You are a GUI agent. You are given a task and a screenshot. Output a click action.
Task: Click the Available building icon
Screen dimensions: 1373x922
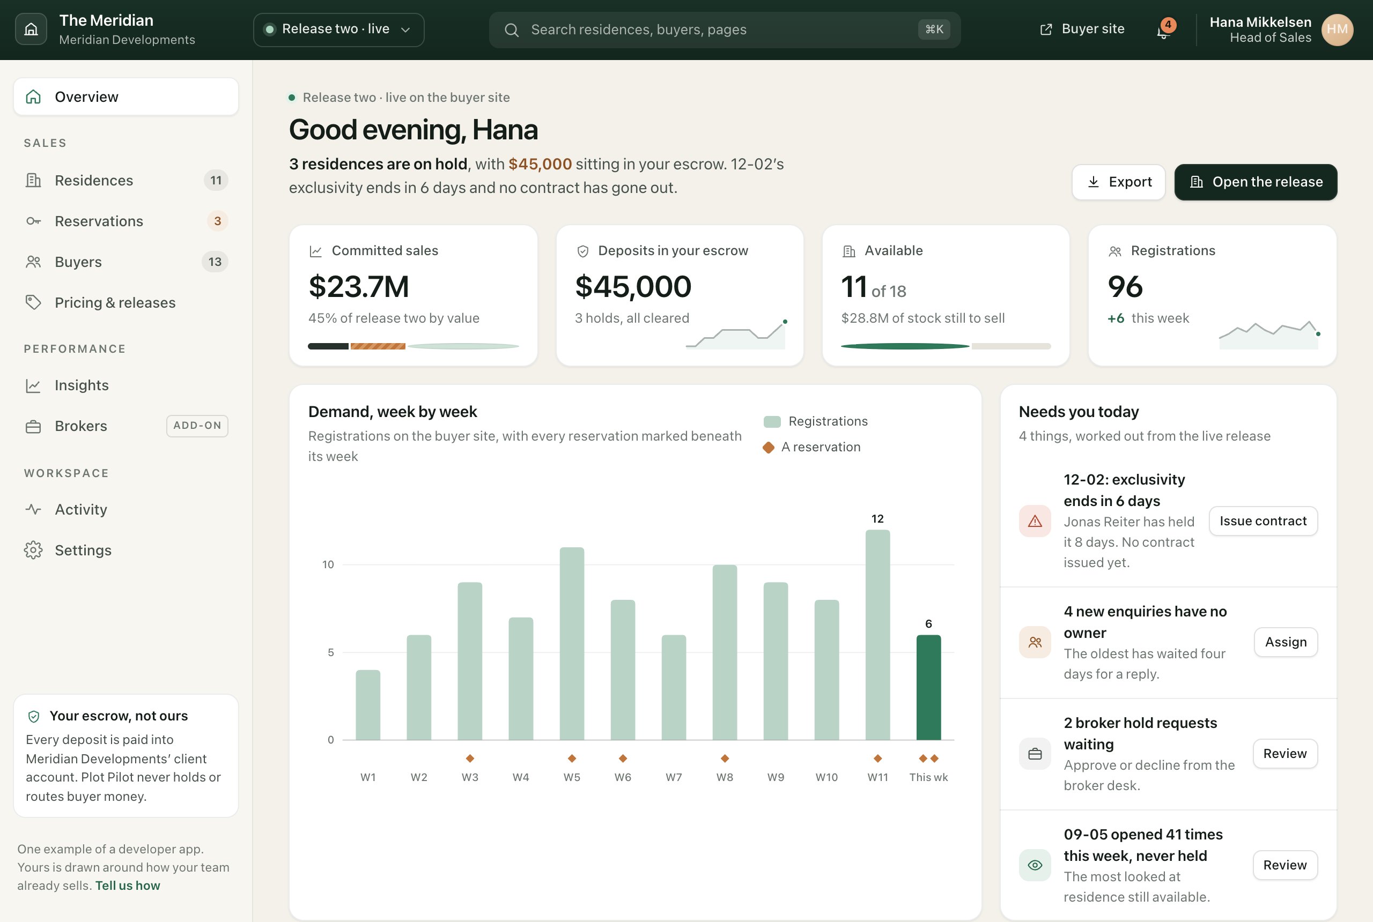pos(849,251)
